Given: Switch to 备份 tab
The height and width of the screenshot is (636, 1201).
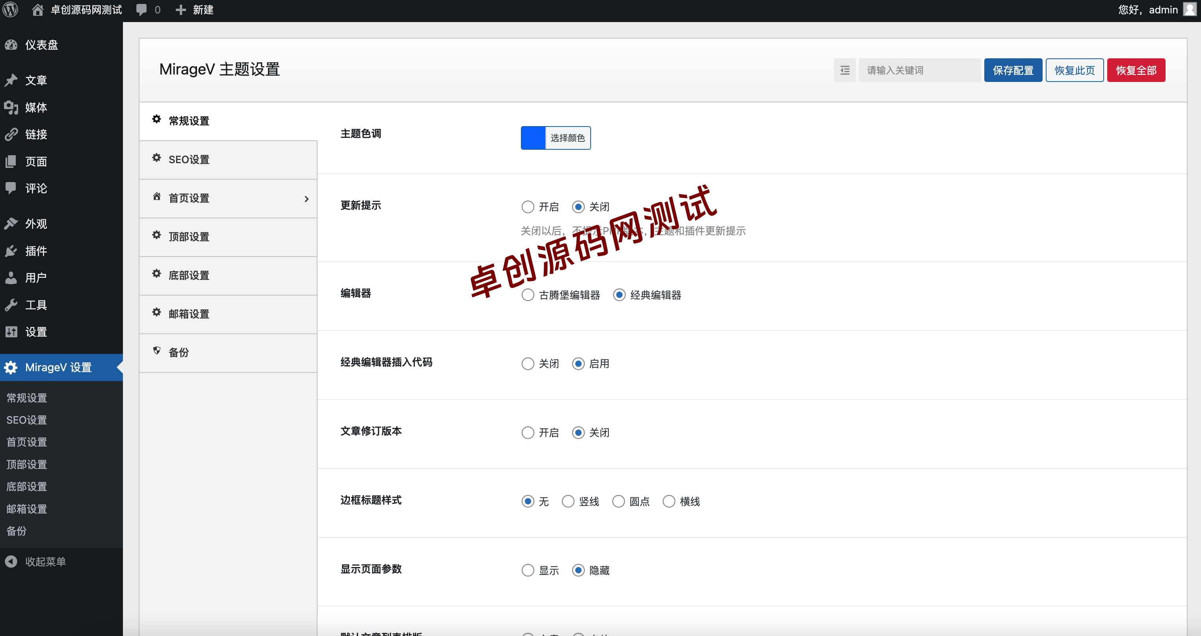Looking at the screenshot, I should (228, 353).
